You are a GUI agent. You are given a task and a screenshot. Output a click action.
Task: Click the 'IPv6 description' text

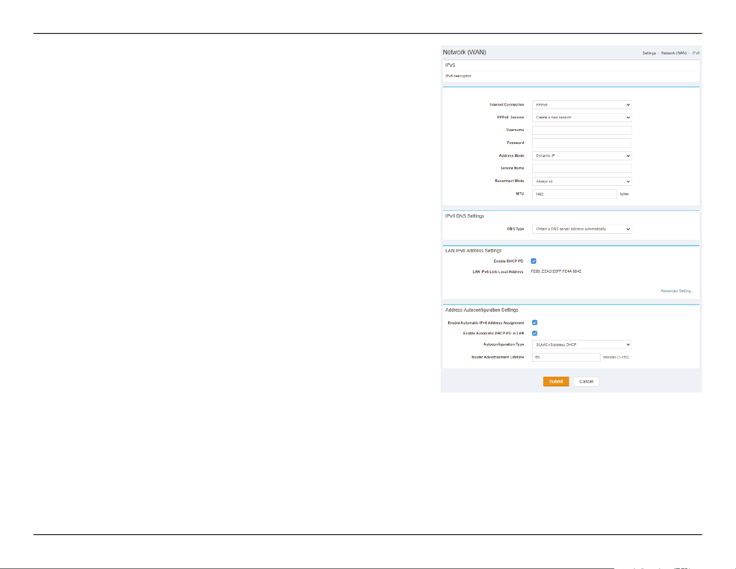coord(458,76)
